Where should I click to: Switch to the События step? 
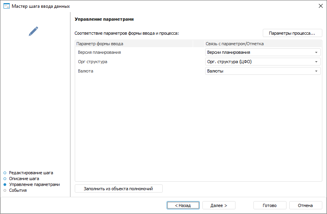point(18,190)
